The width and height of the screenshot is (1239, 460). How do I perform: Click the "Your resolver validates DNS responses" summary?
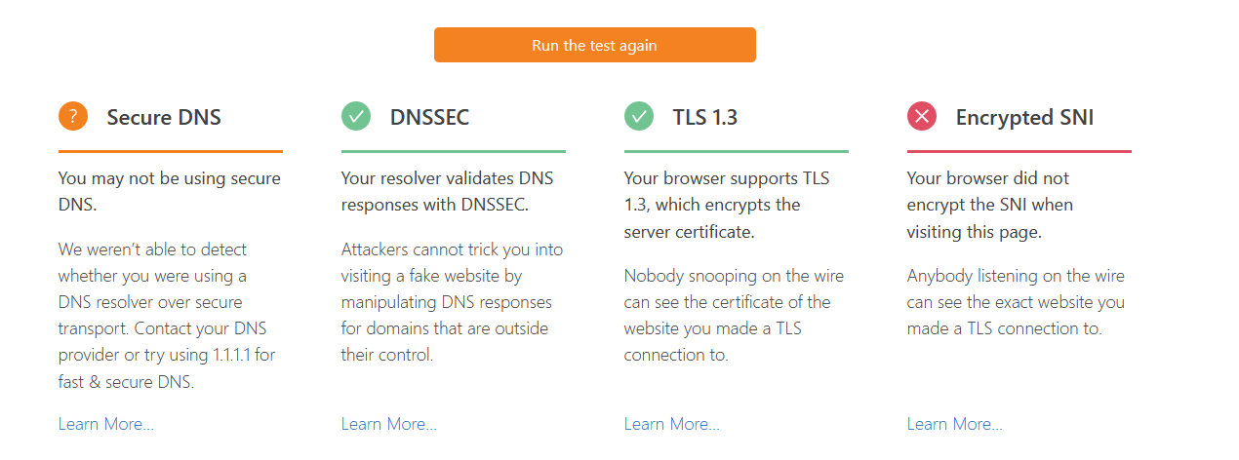pos(448,192)
